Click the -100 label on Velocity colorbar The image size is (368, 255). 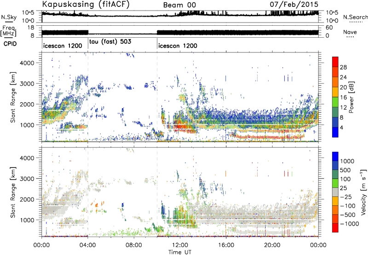348,206
